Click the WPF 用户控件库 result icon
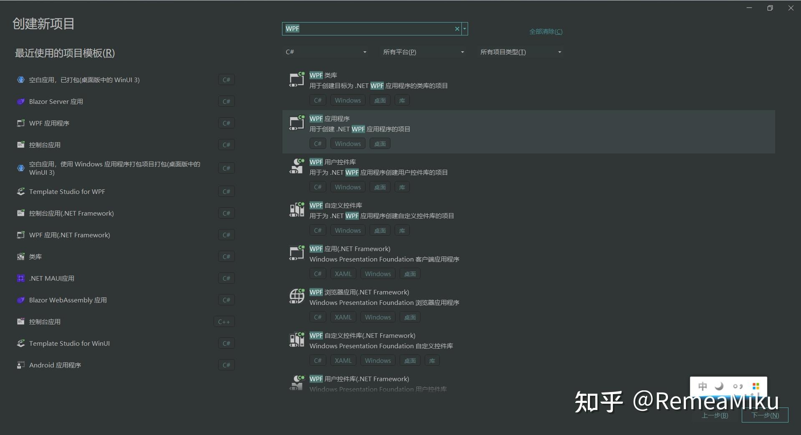The height and width of the screenshot is (435, 801). (x=297, y=166)
